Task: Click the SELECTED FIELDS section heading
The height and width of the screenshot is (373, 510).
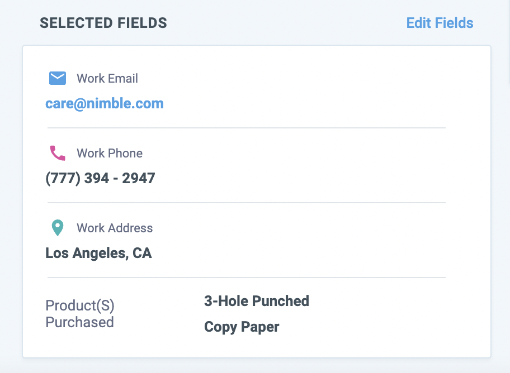Action: coord(103,23)
